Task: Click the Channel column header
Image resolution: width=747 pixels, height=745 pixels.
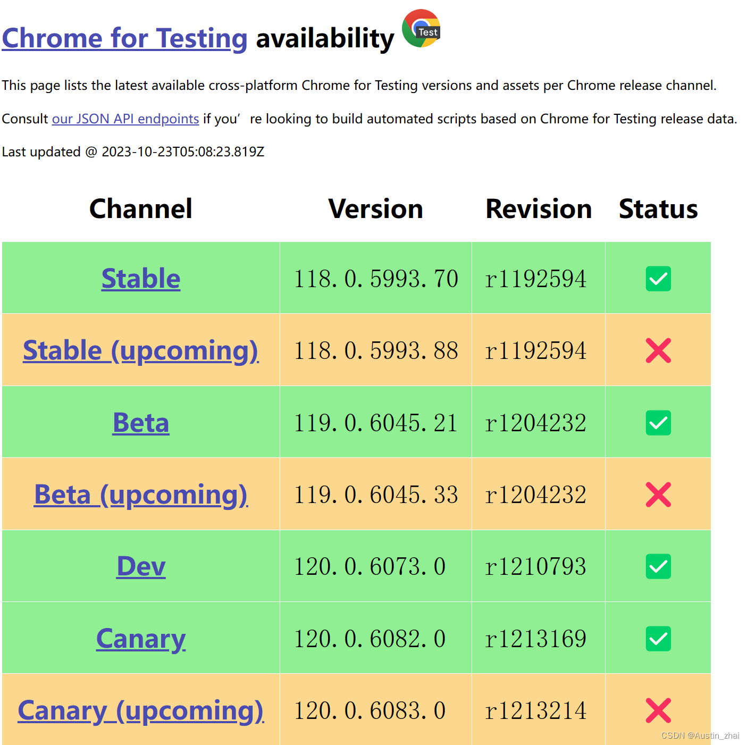Action: (x=141, y=208)
